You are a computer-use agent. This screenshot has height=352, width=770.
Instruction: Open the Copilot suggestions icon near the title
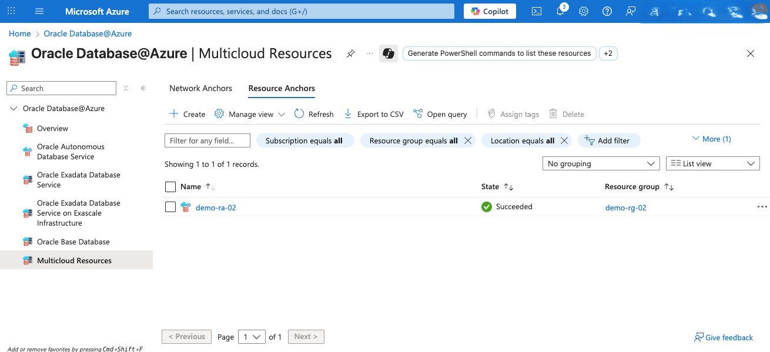[388, 53]
